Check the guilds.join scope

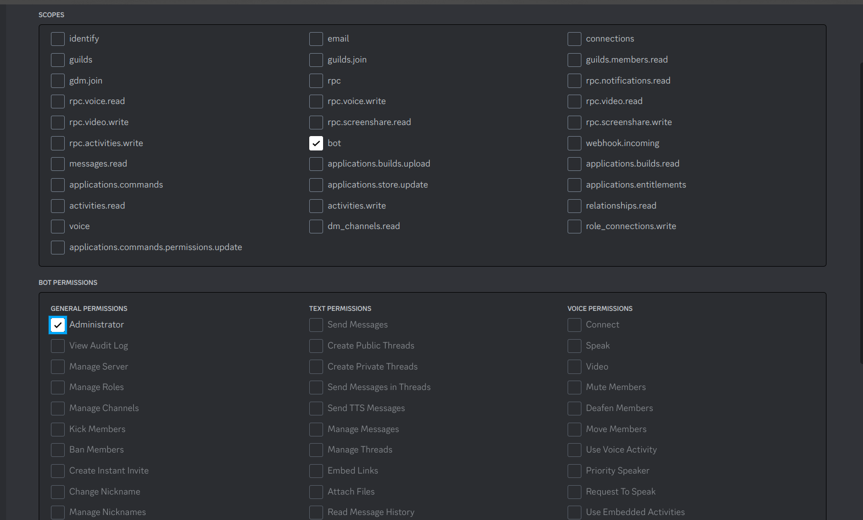pos(316,60)
